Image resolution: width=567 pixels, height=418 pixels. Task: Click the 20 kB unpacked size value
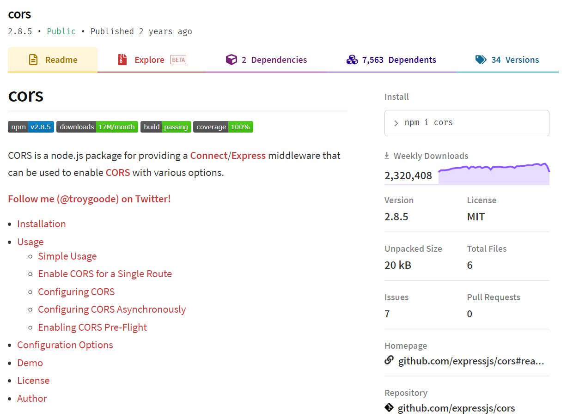[398, 265]
